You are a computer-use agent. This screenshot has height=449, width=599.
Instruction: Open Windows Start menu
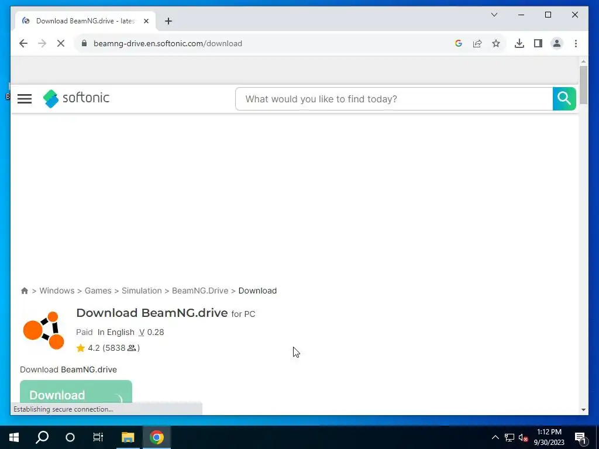click(x=14, y=437)
